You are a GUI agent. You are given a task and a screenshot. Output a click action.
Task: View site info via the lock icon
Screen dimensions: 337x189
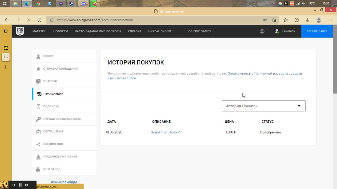pos(52,20)
